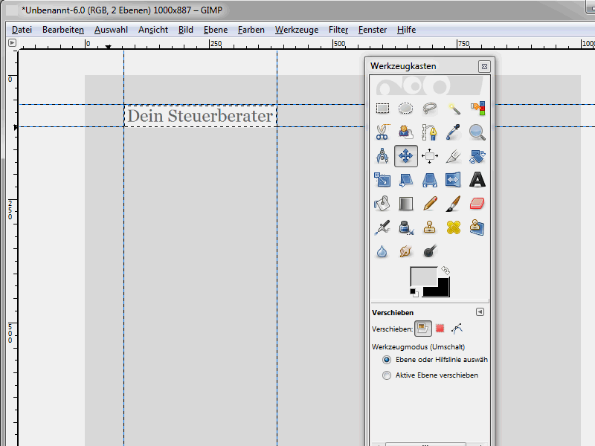
Task: Select the Scissors Select tool
Action: point(382,132)
